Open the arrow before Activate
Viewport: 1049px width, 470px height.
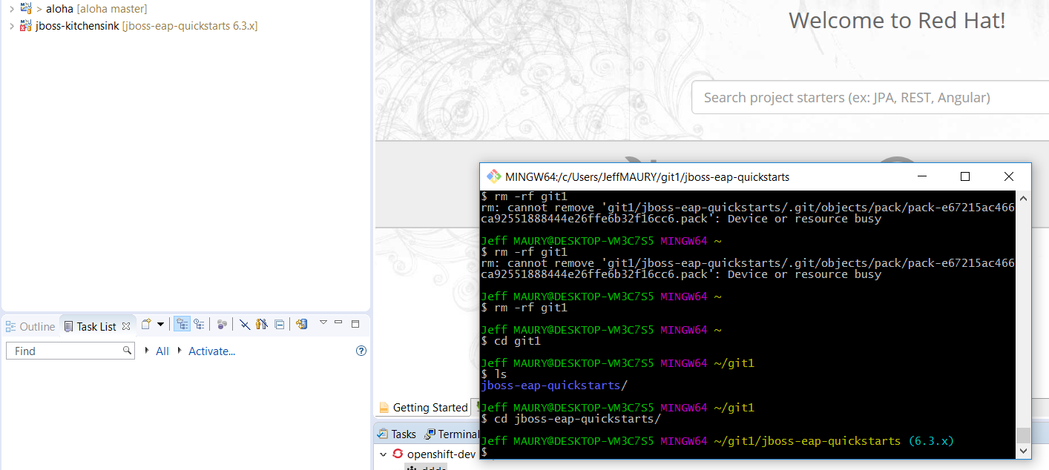pos(180,351)
